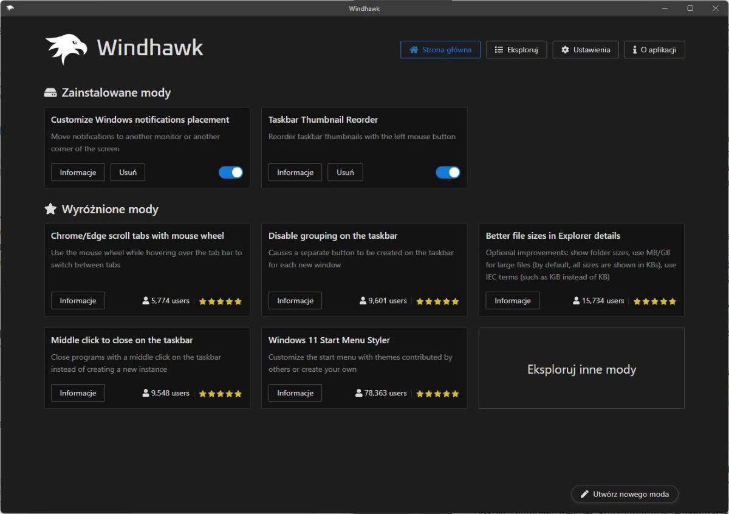
Task: Open Informacje for Middle click to close
Action: (x=78, y=393)
